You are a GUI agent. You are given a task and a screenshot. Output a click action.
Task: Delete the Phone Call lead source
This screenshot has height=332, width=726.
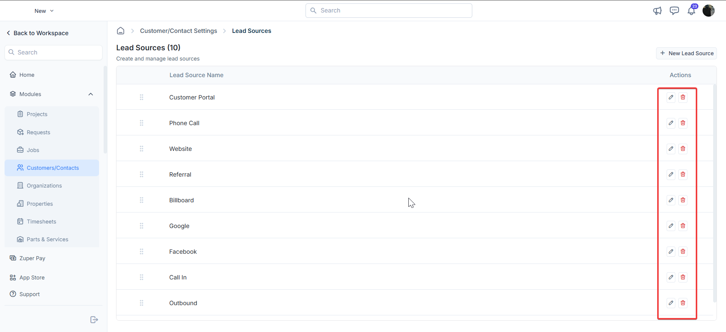tap(683, 123)
